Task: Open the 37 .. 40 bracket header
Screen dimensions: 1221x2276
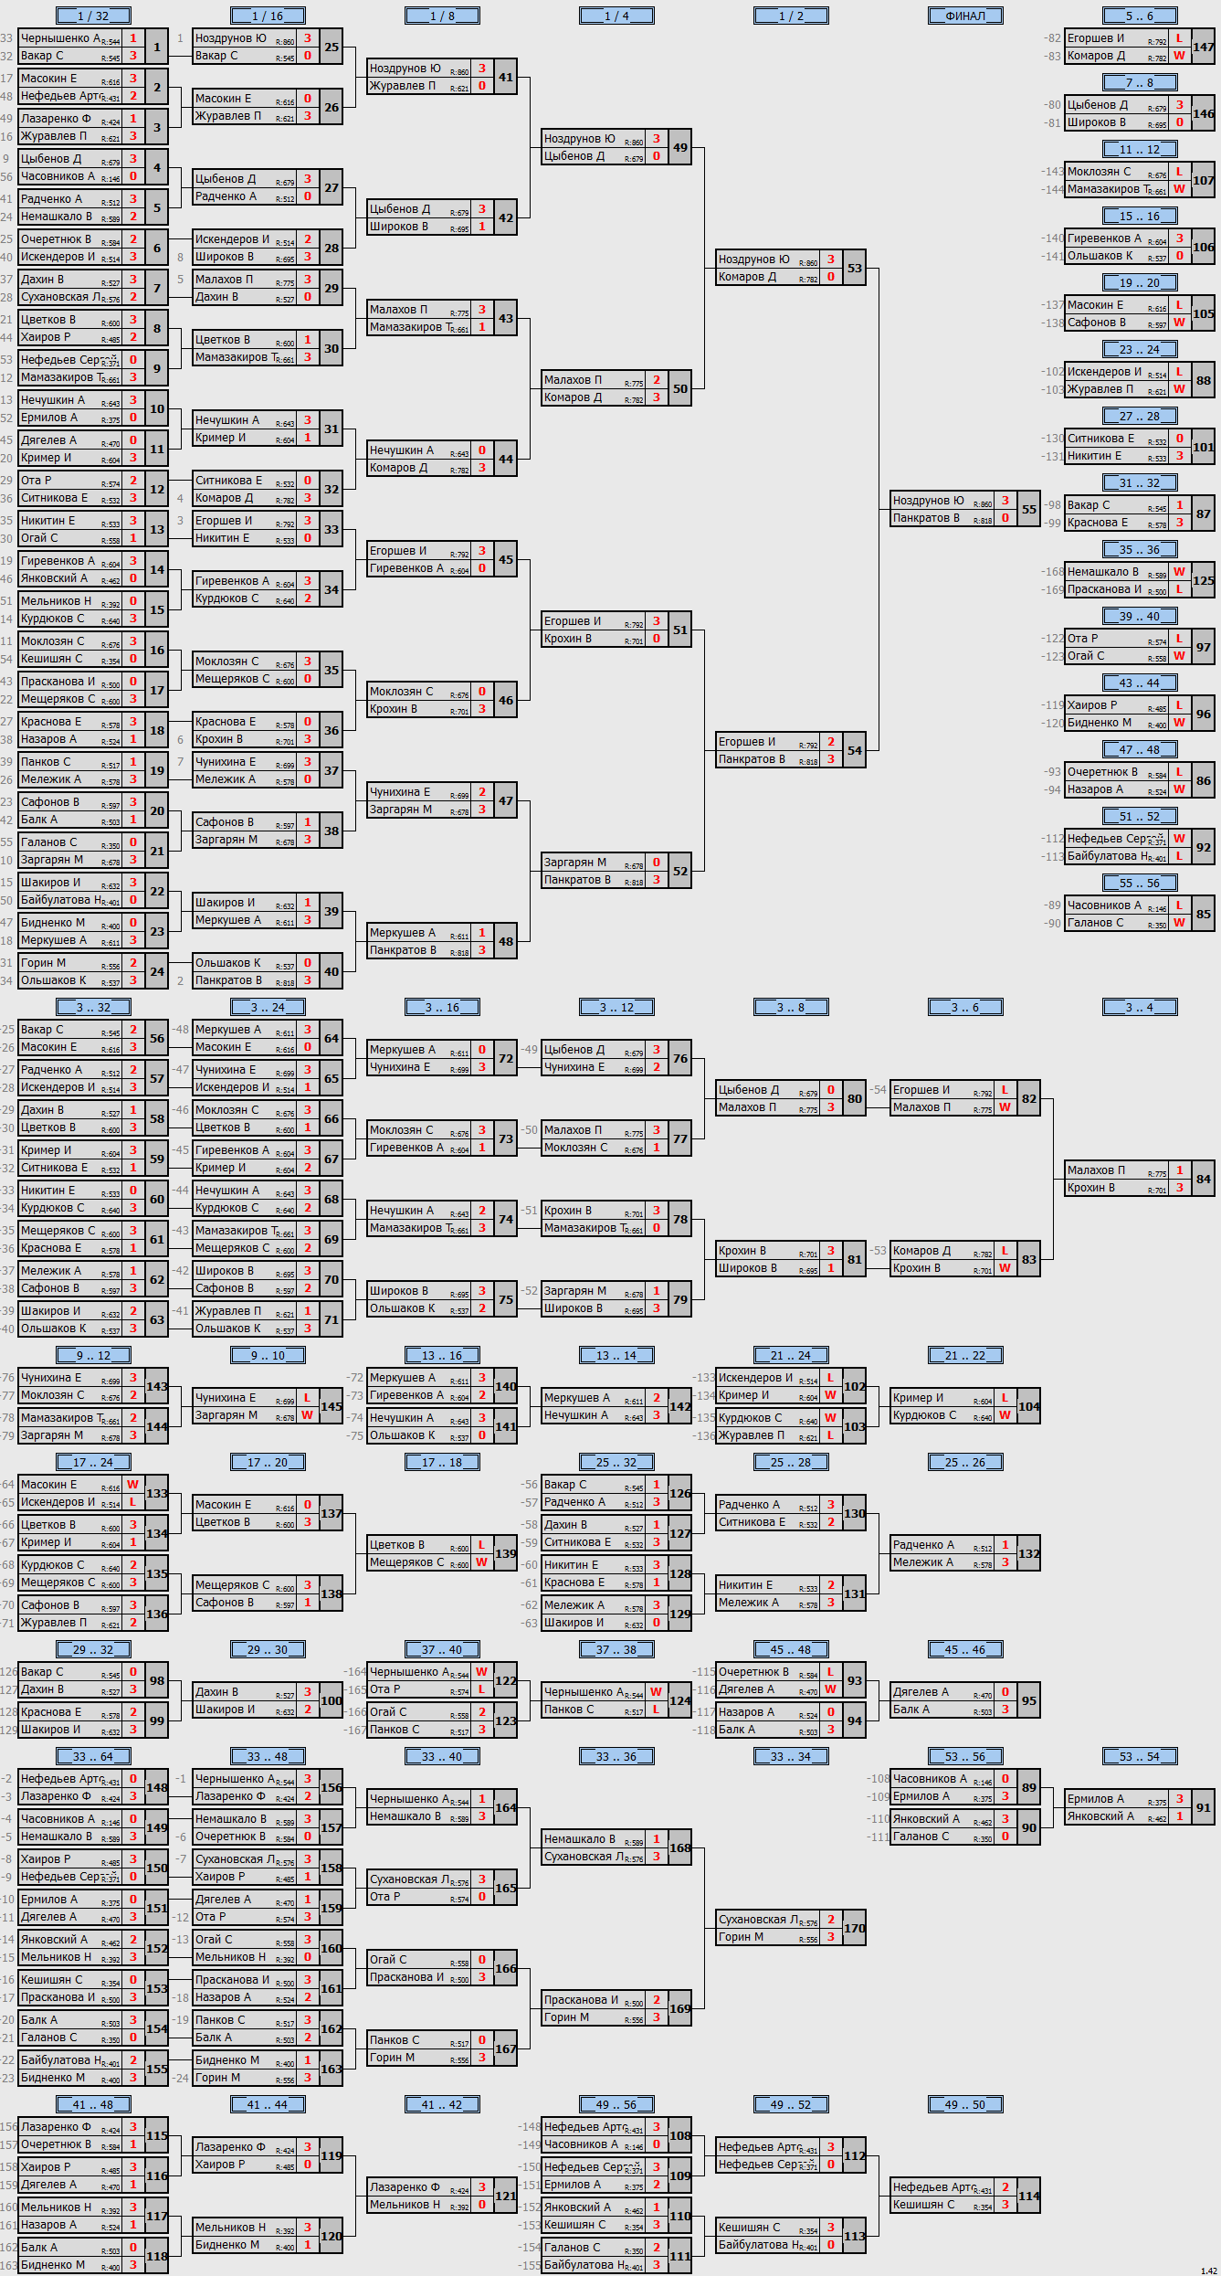Action: 442,1649
